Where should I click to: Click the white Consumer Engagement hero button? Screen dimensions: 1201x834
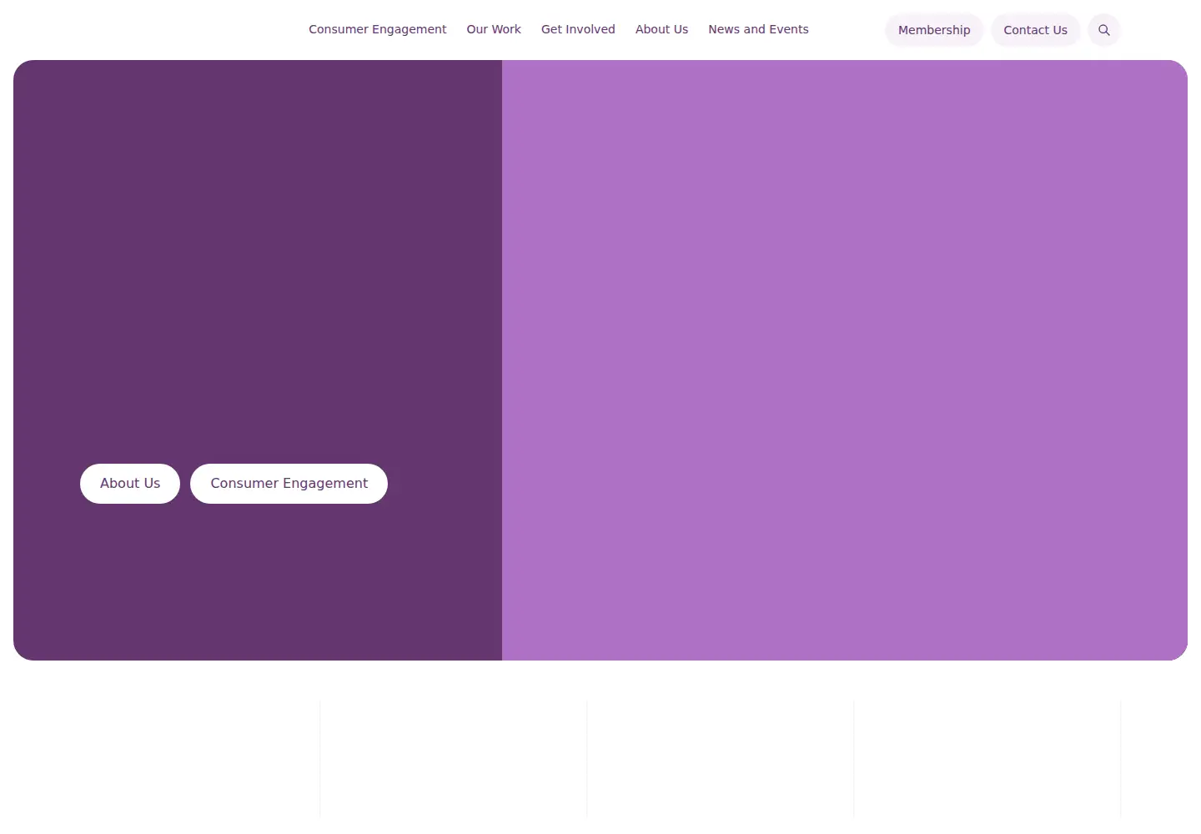pyautogui.click(x=289, y=484)
